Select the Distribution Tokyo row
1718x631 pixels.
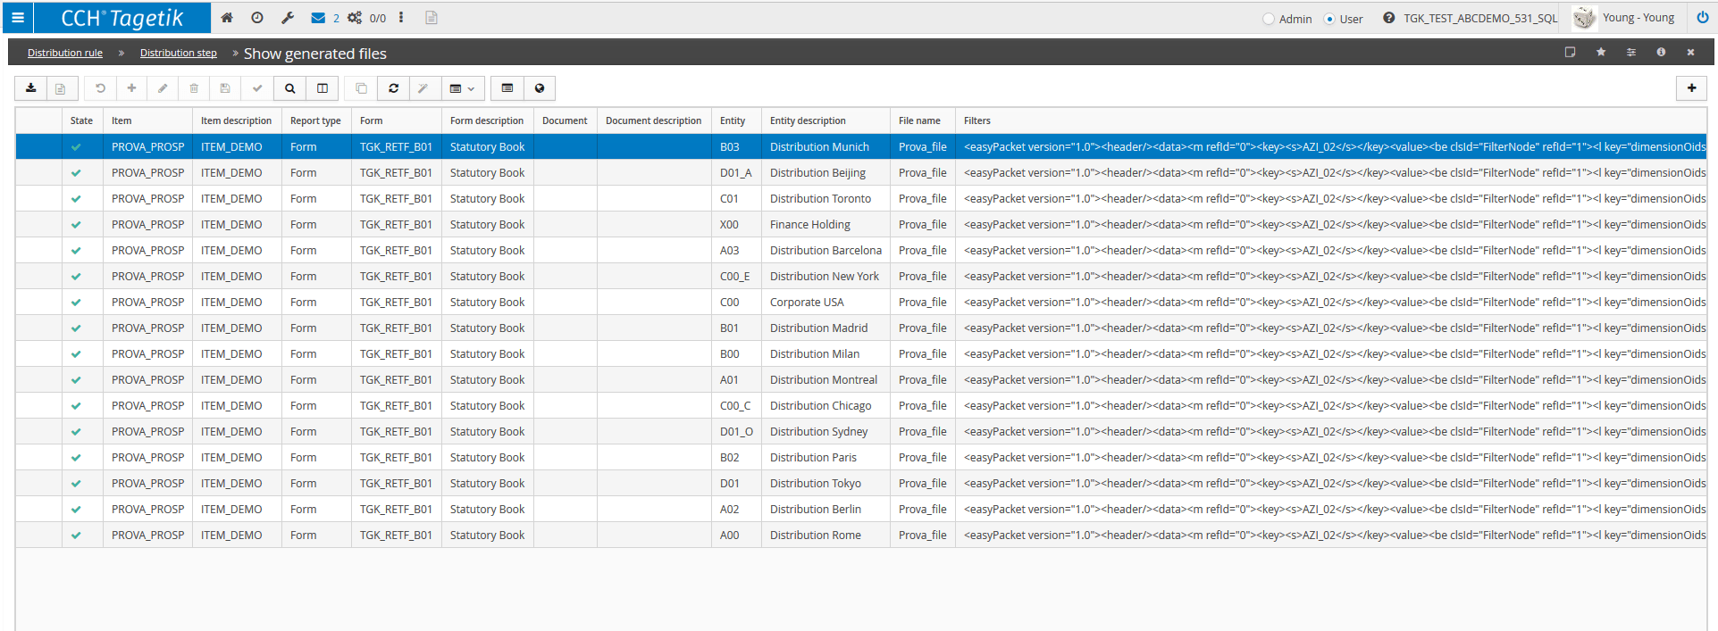(x=861, y=484)
